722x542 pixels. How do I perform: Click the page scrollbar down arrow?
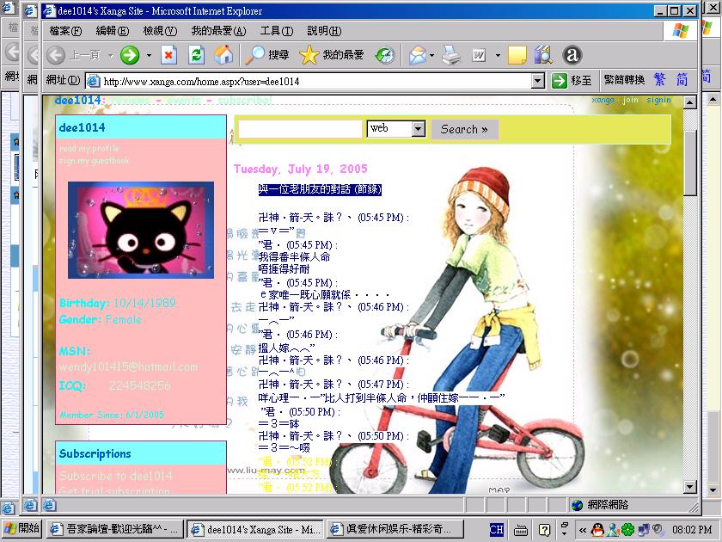tap(689, 487)
